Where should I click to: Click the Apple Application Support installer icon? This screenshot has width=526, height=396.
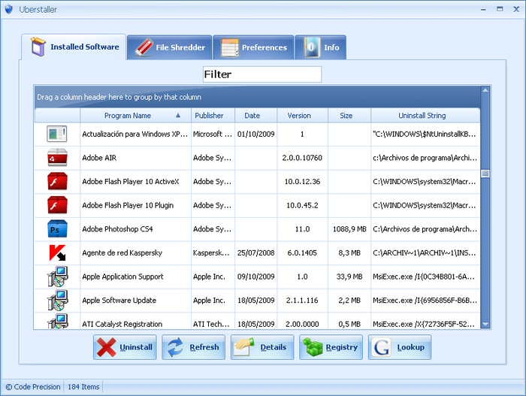(x=57, y=277)
